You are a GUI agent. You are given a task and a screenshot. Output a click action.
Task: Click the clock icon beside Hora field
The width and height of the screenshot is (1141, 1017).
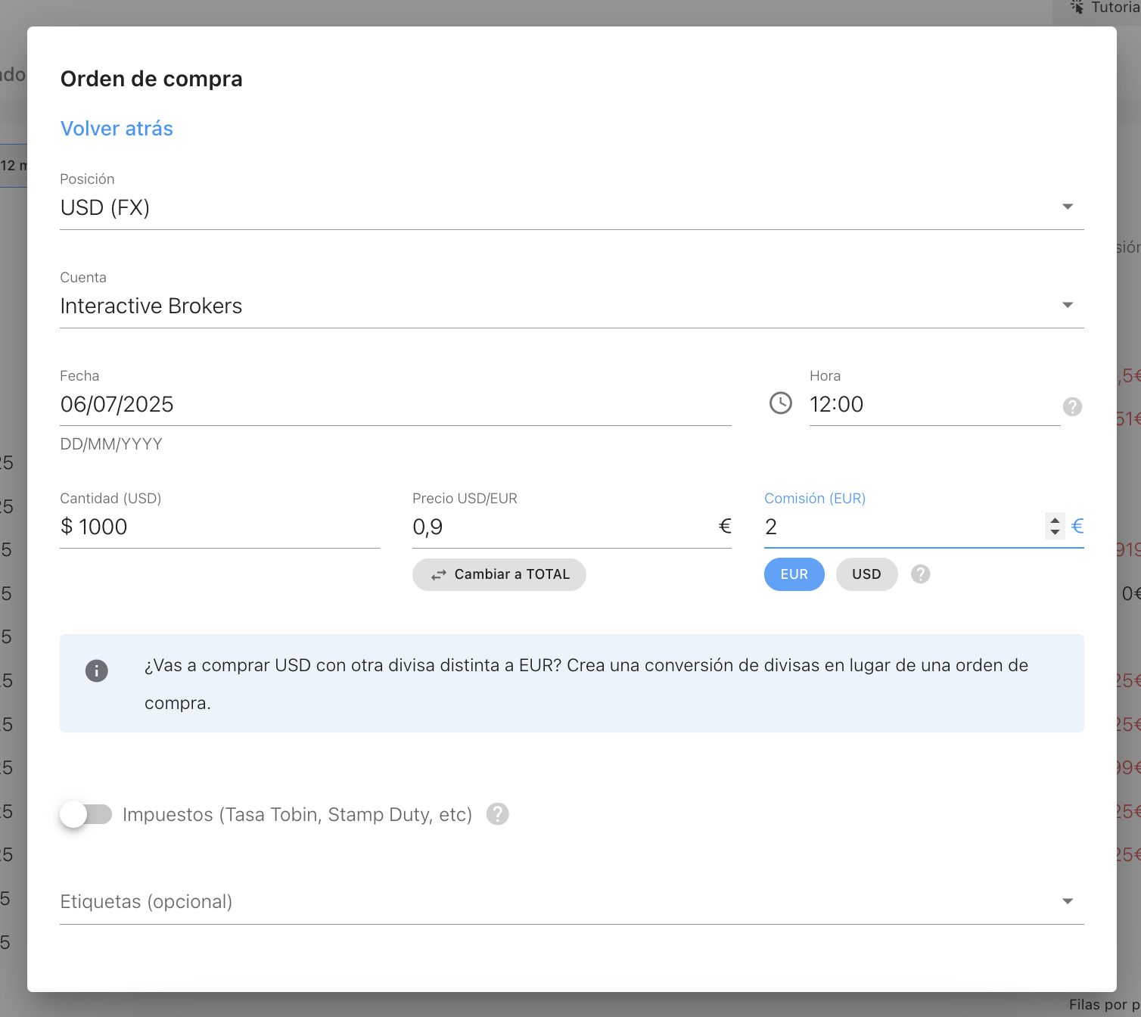pyautogui.click(x=780, y=403)
